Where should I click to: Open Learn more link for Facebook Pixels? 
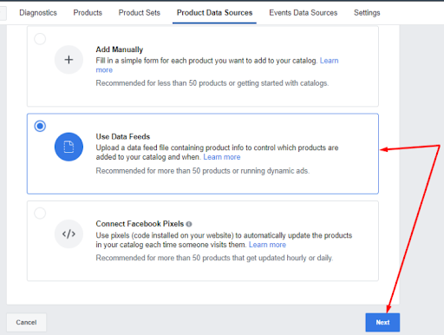click(267, 245)
